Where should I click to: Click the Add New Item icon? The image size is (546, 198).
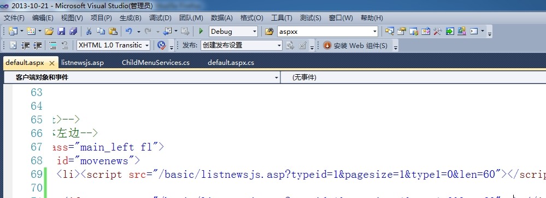[x=31, y=31]
